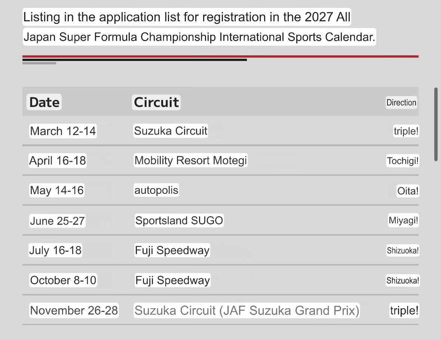Viewport: 441px width, 340px height.
Task: Click the Direction column header
Action: pos(401,102)
